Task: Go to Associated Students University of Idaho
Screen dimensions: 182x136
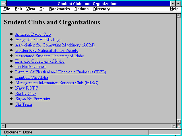Action: [x=50, y=56]
